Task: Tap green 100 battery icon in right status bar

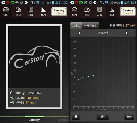Action: pyautogui.click(x=81, y=3)
